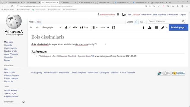Open the browser profile avatar icon

[x=182, y=6]
